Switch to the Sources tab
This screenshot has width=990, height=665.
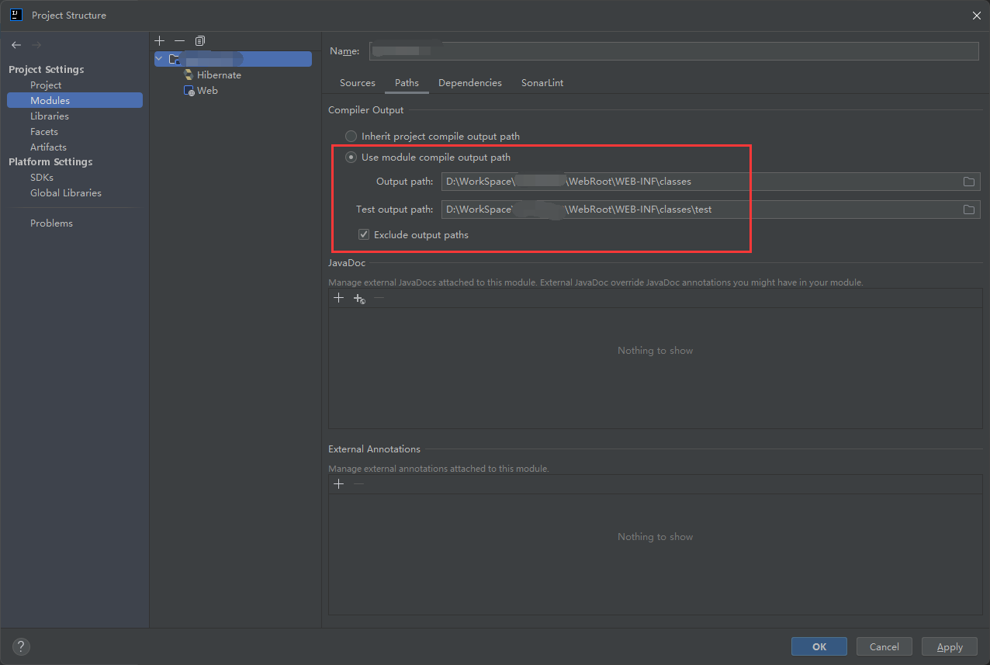(358, 83)
